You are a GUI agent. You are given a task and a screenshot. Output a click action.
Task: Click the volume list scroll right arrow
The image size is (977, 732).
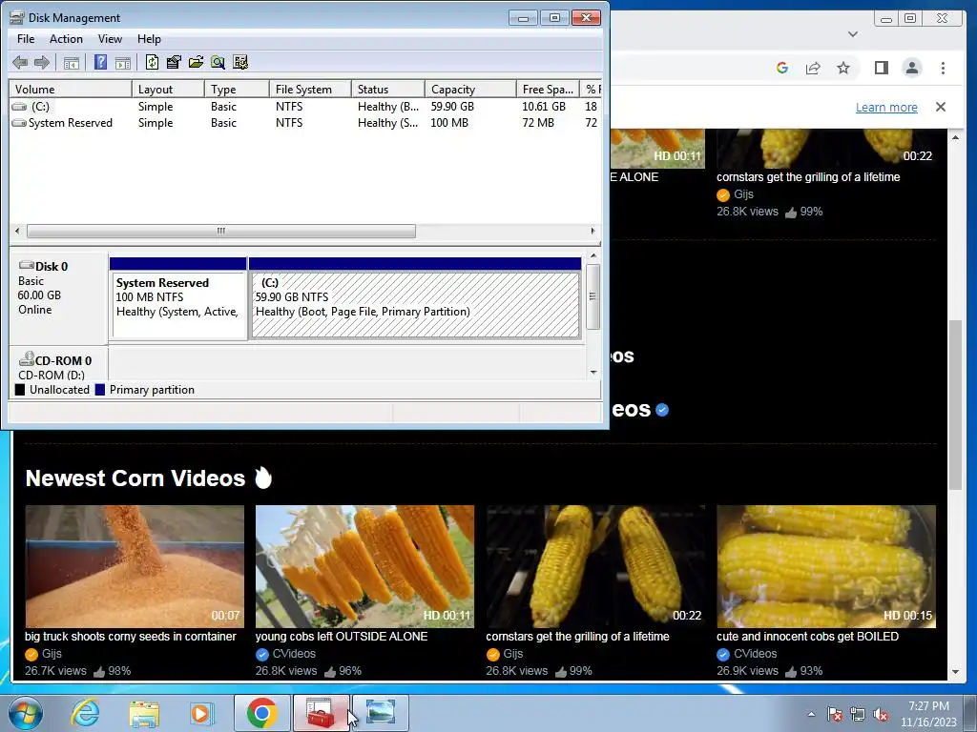coord(593,231)
